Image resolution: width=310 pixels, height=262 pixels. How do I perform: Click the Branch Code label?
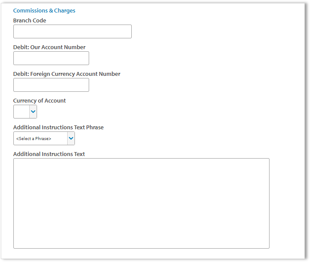pyautogui.click(x=30, y=20)
